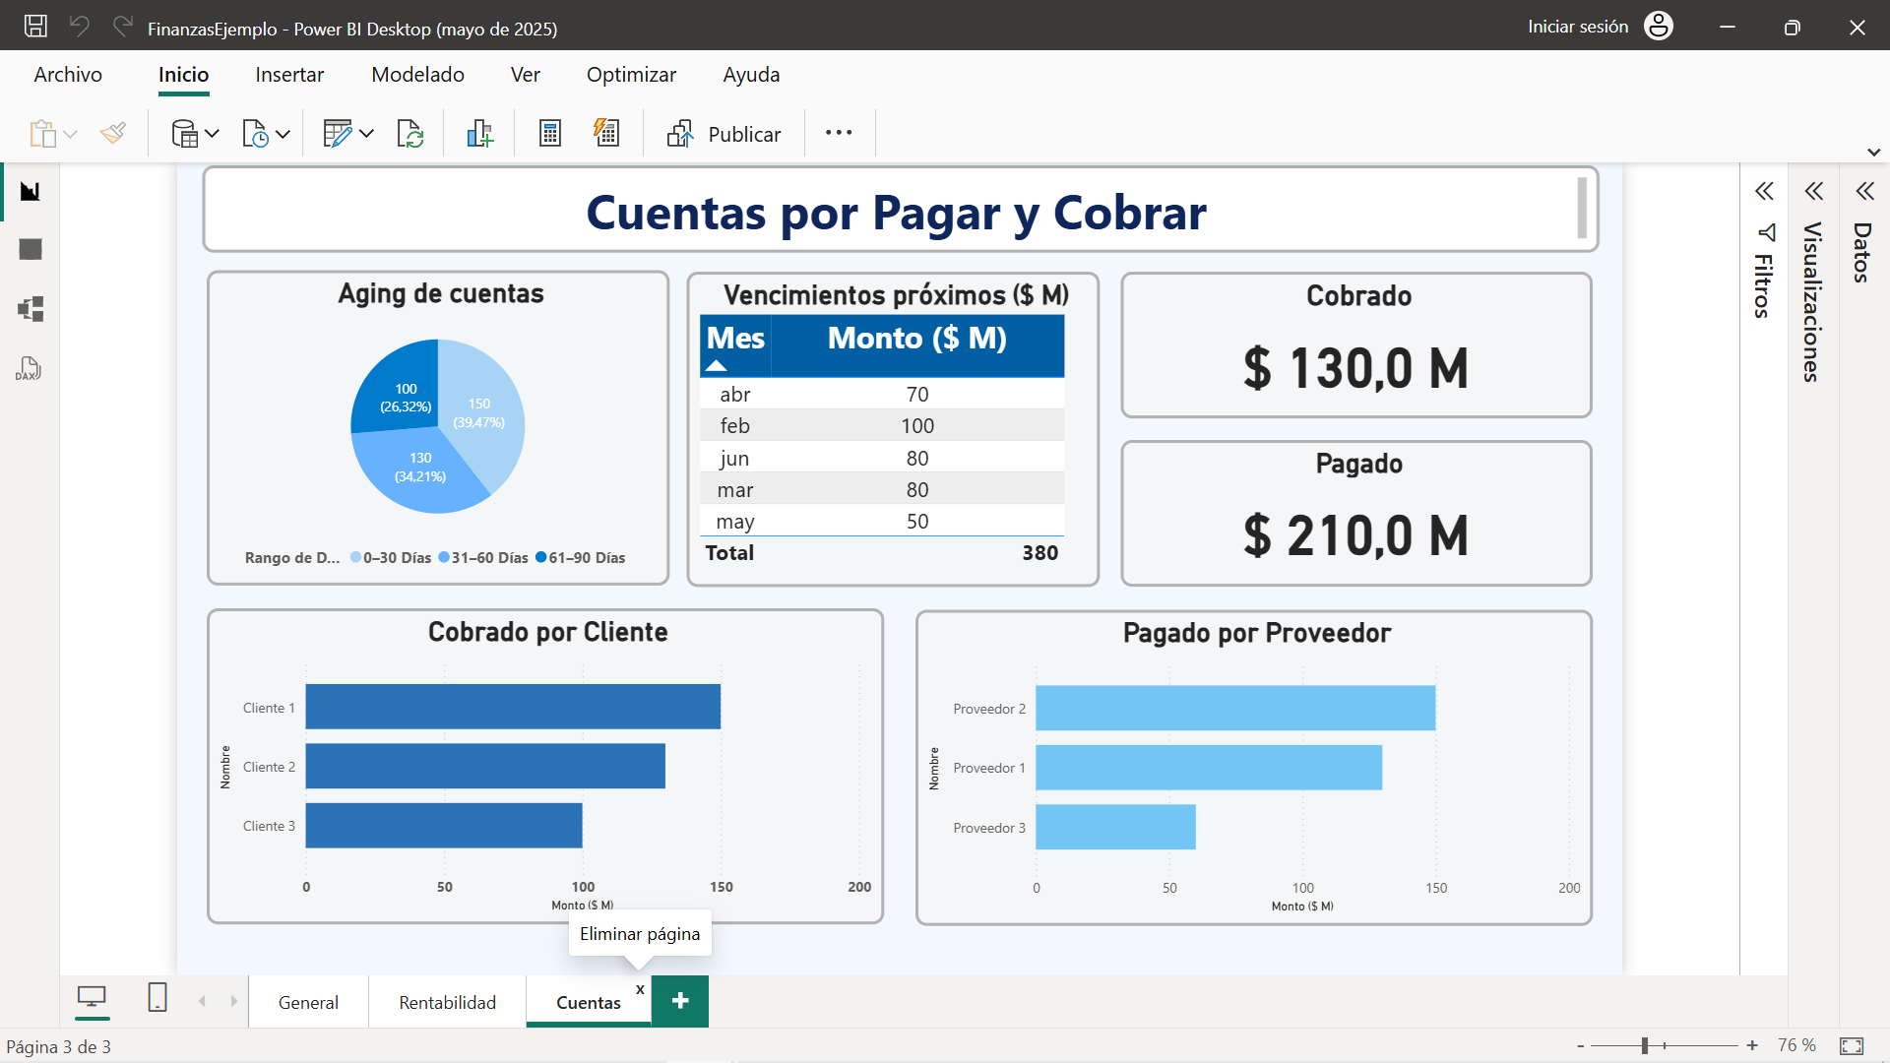Click the Quick measure lightning icon

[x=606, y=133]
